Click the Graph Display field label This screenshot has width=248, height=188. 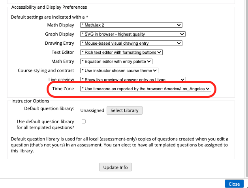(60, 34)
